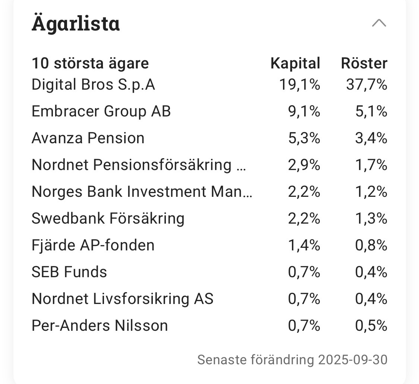
Task: Click the Kapital column header
Action: pos(295,63)
